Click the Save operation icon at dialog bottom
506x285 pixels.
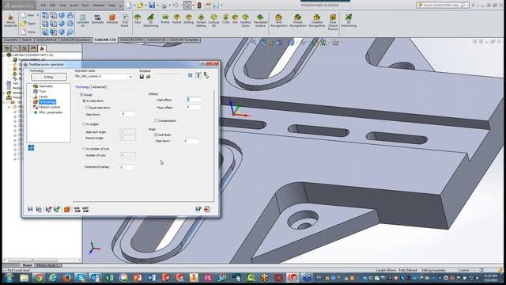[x=30, y=209]
